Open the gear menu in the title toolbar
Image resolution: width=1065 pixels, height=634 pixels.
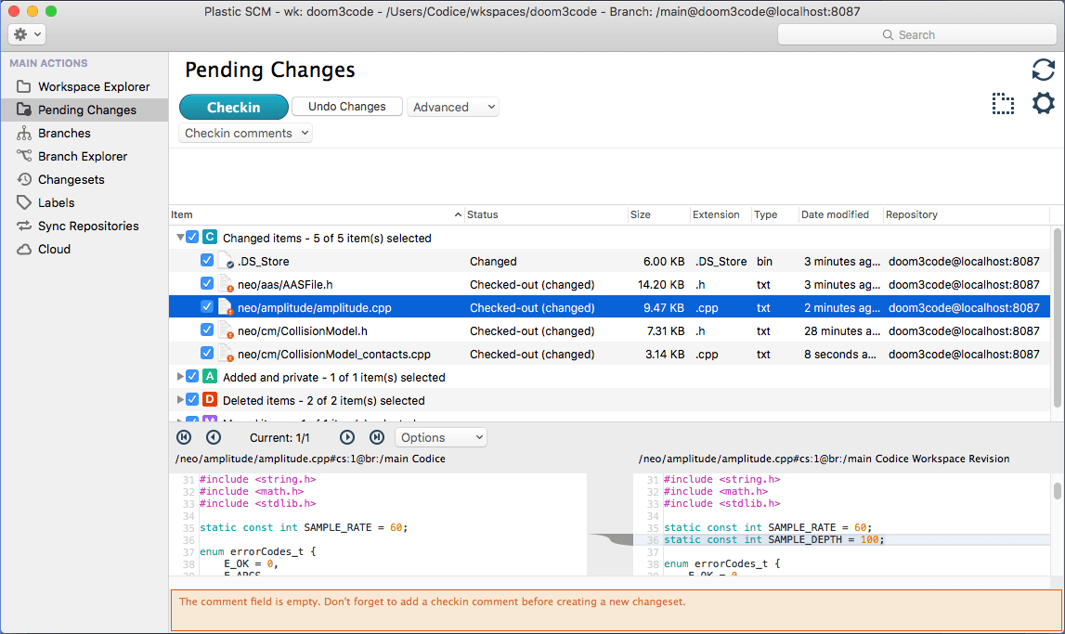[27, 34]
